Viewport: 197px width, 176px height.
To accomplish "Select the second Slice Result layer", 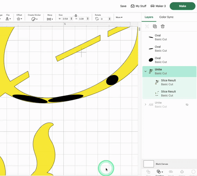I will point(169,93).
